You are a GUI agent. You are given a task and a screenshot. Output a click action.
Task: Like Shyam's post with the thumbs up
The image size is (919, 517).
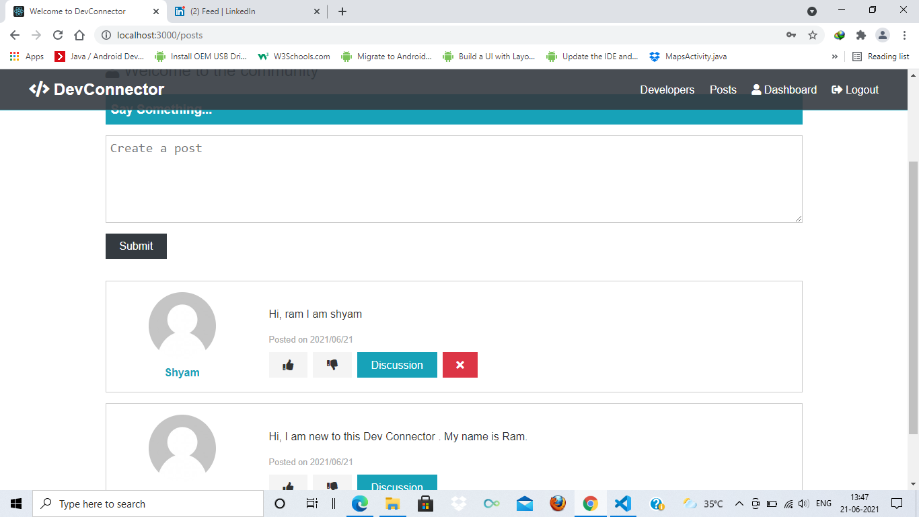[288, 364]
